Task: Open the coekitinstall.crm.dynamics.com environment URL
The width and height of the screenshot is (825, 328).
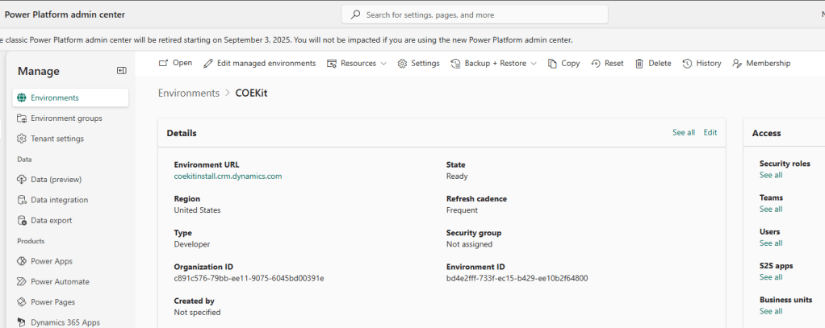Action: click(228, 176)
